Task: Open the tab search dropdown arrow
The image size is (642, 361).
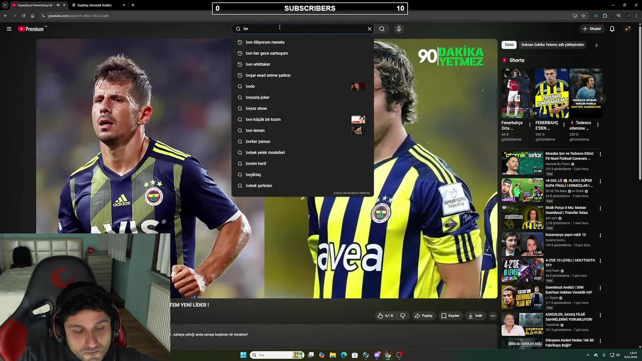Action: pyautogui.click(x=5, y=5)
